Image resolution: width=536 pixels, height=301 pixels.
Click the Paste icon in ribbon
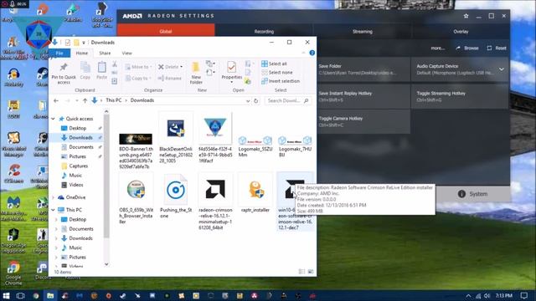[101, 67]
